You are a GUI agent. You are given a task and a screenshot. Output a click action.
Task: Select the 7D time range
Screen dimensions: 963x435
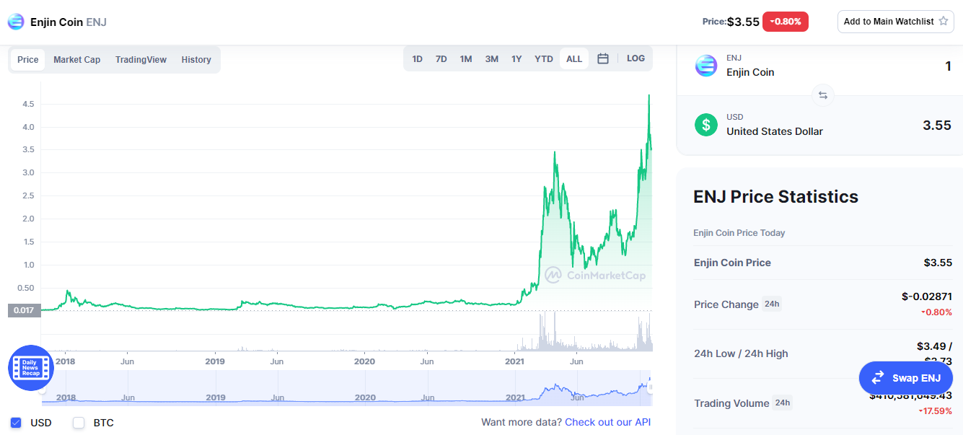point(441,59)
